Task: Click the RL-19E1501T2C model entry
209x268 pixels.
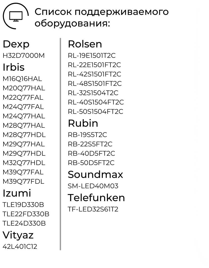Action: 92,56
